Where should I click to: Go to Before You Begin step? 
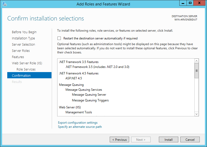point(24,32)
